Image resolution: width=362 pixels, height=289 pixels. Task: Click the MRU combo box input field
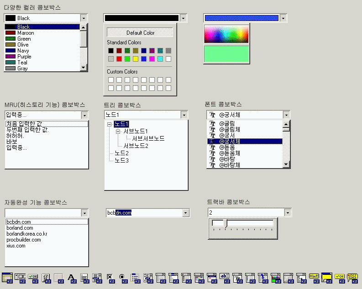42,115
